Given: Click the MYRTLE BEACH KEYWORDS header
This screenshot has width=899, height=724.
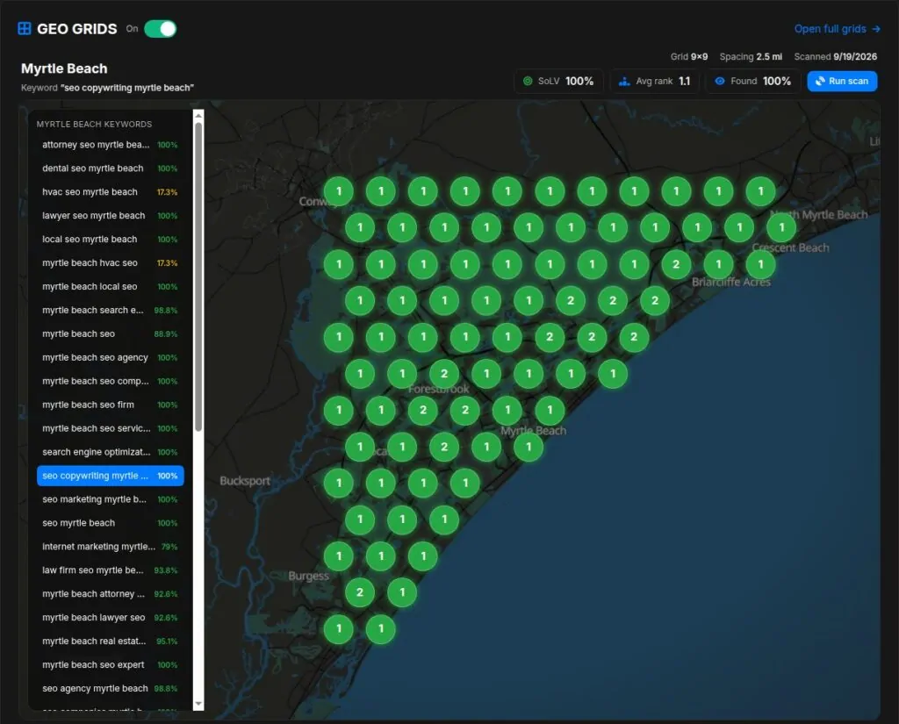Looking at the screenshot, I should coord(94,124).
